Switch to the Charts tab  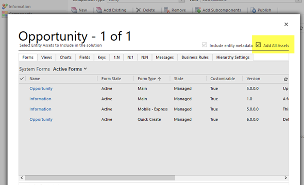(x=65, y=58)
